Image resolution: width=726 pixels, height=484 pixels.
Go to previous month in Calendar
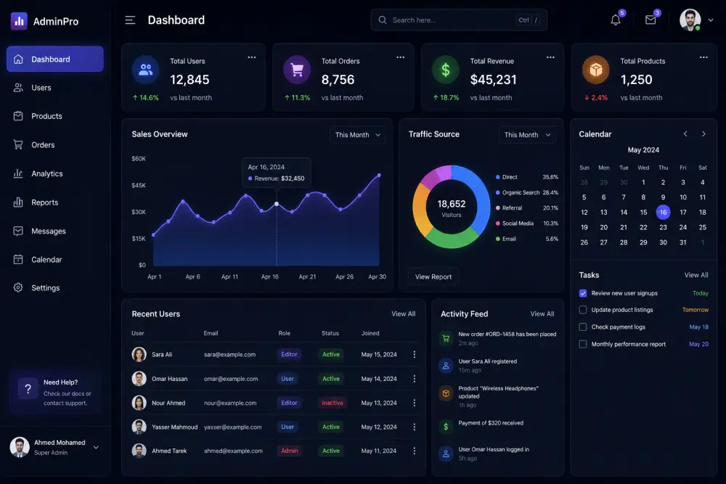[x=685, y=134]
